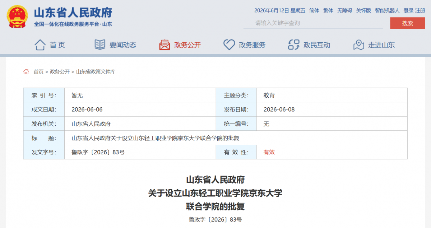
Task: Go to 政务公开 in the breadcrumb
Action: pyautogui.click(x=60, y=72)
